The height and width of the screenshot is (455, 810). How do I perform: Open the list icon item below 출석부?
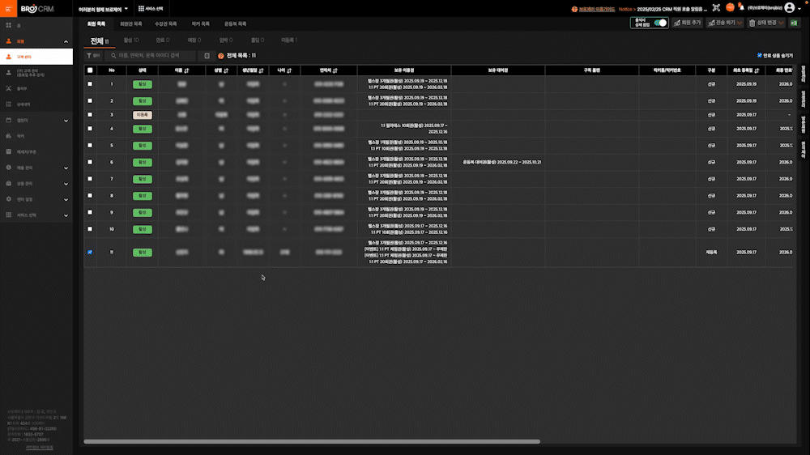coord(8,104)
